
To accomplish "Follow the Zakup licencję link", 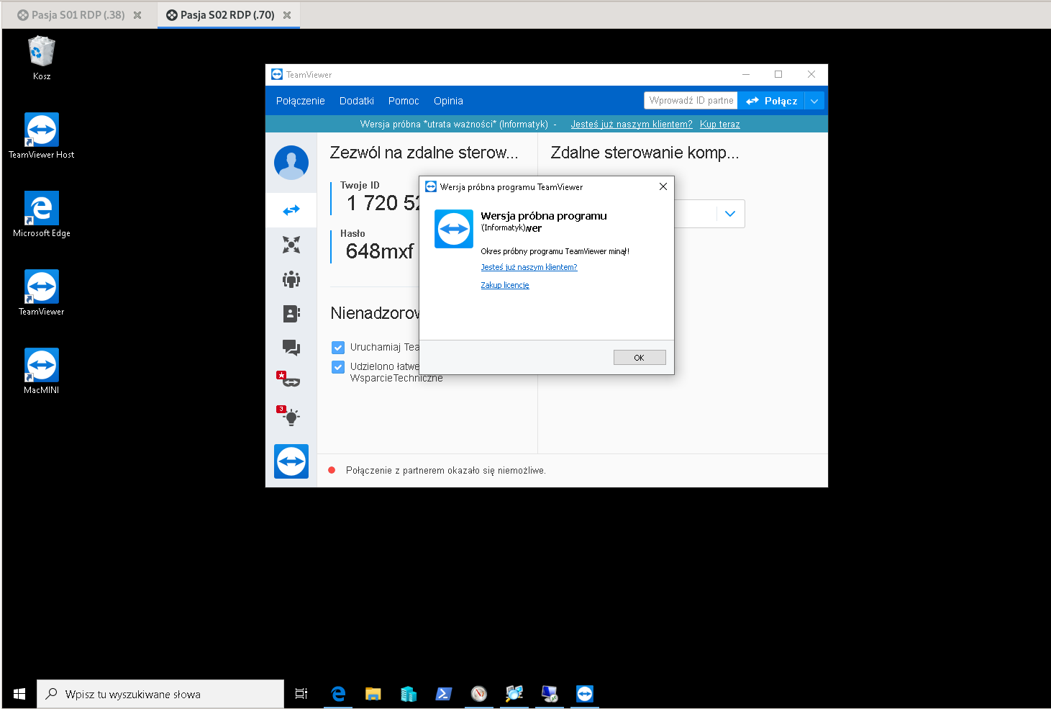I will pos(505,285).
